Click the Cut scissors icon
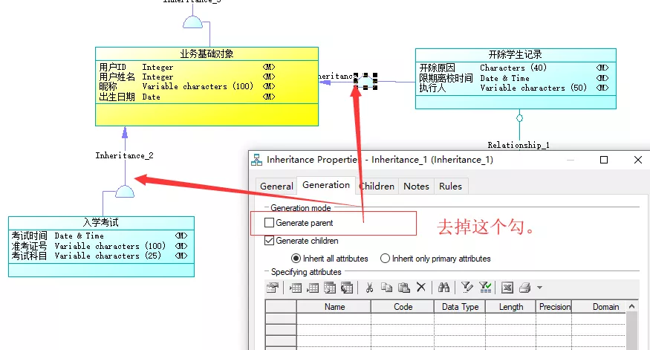Image resolution: width=650 pixels, height=350 pixels. 369,288
